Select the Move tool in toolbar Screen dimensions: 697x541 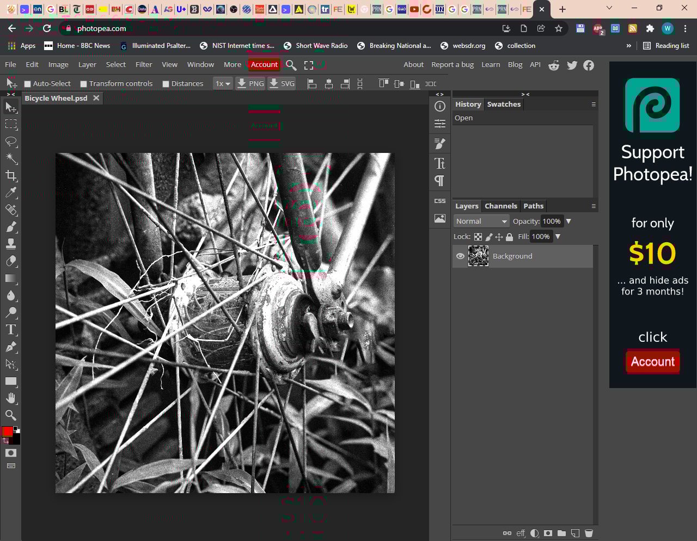coord(11,107)
